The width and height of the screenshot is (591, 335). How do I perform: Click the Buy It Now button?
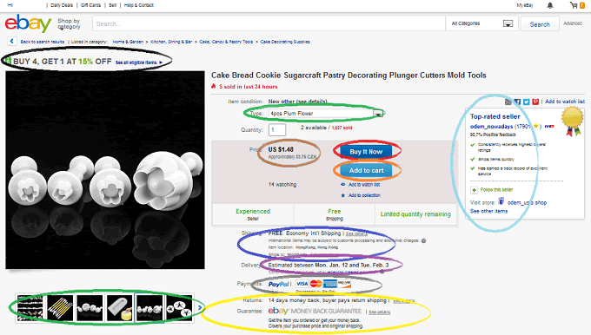point(366,152)
